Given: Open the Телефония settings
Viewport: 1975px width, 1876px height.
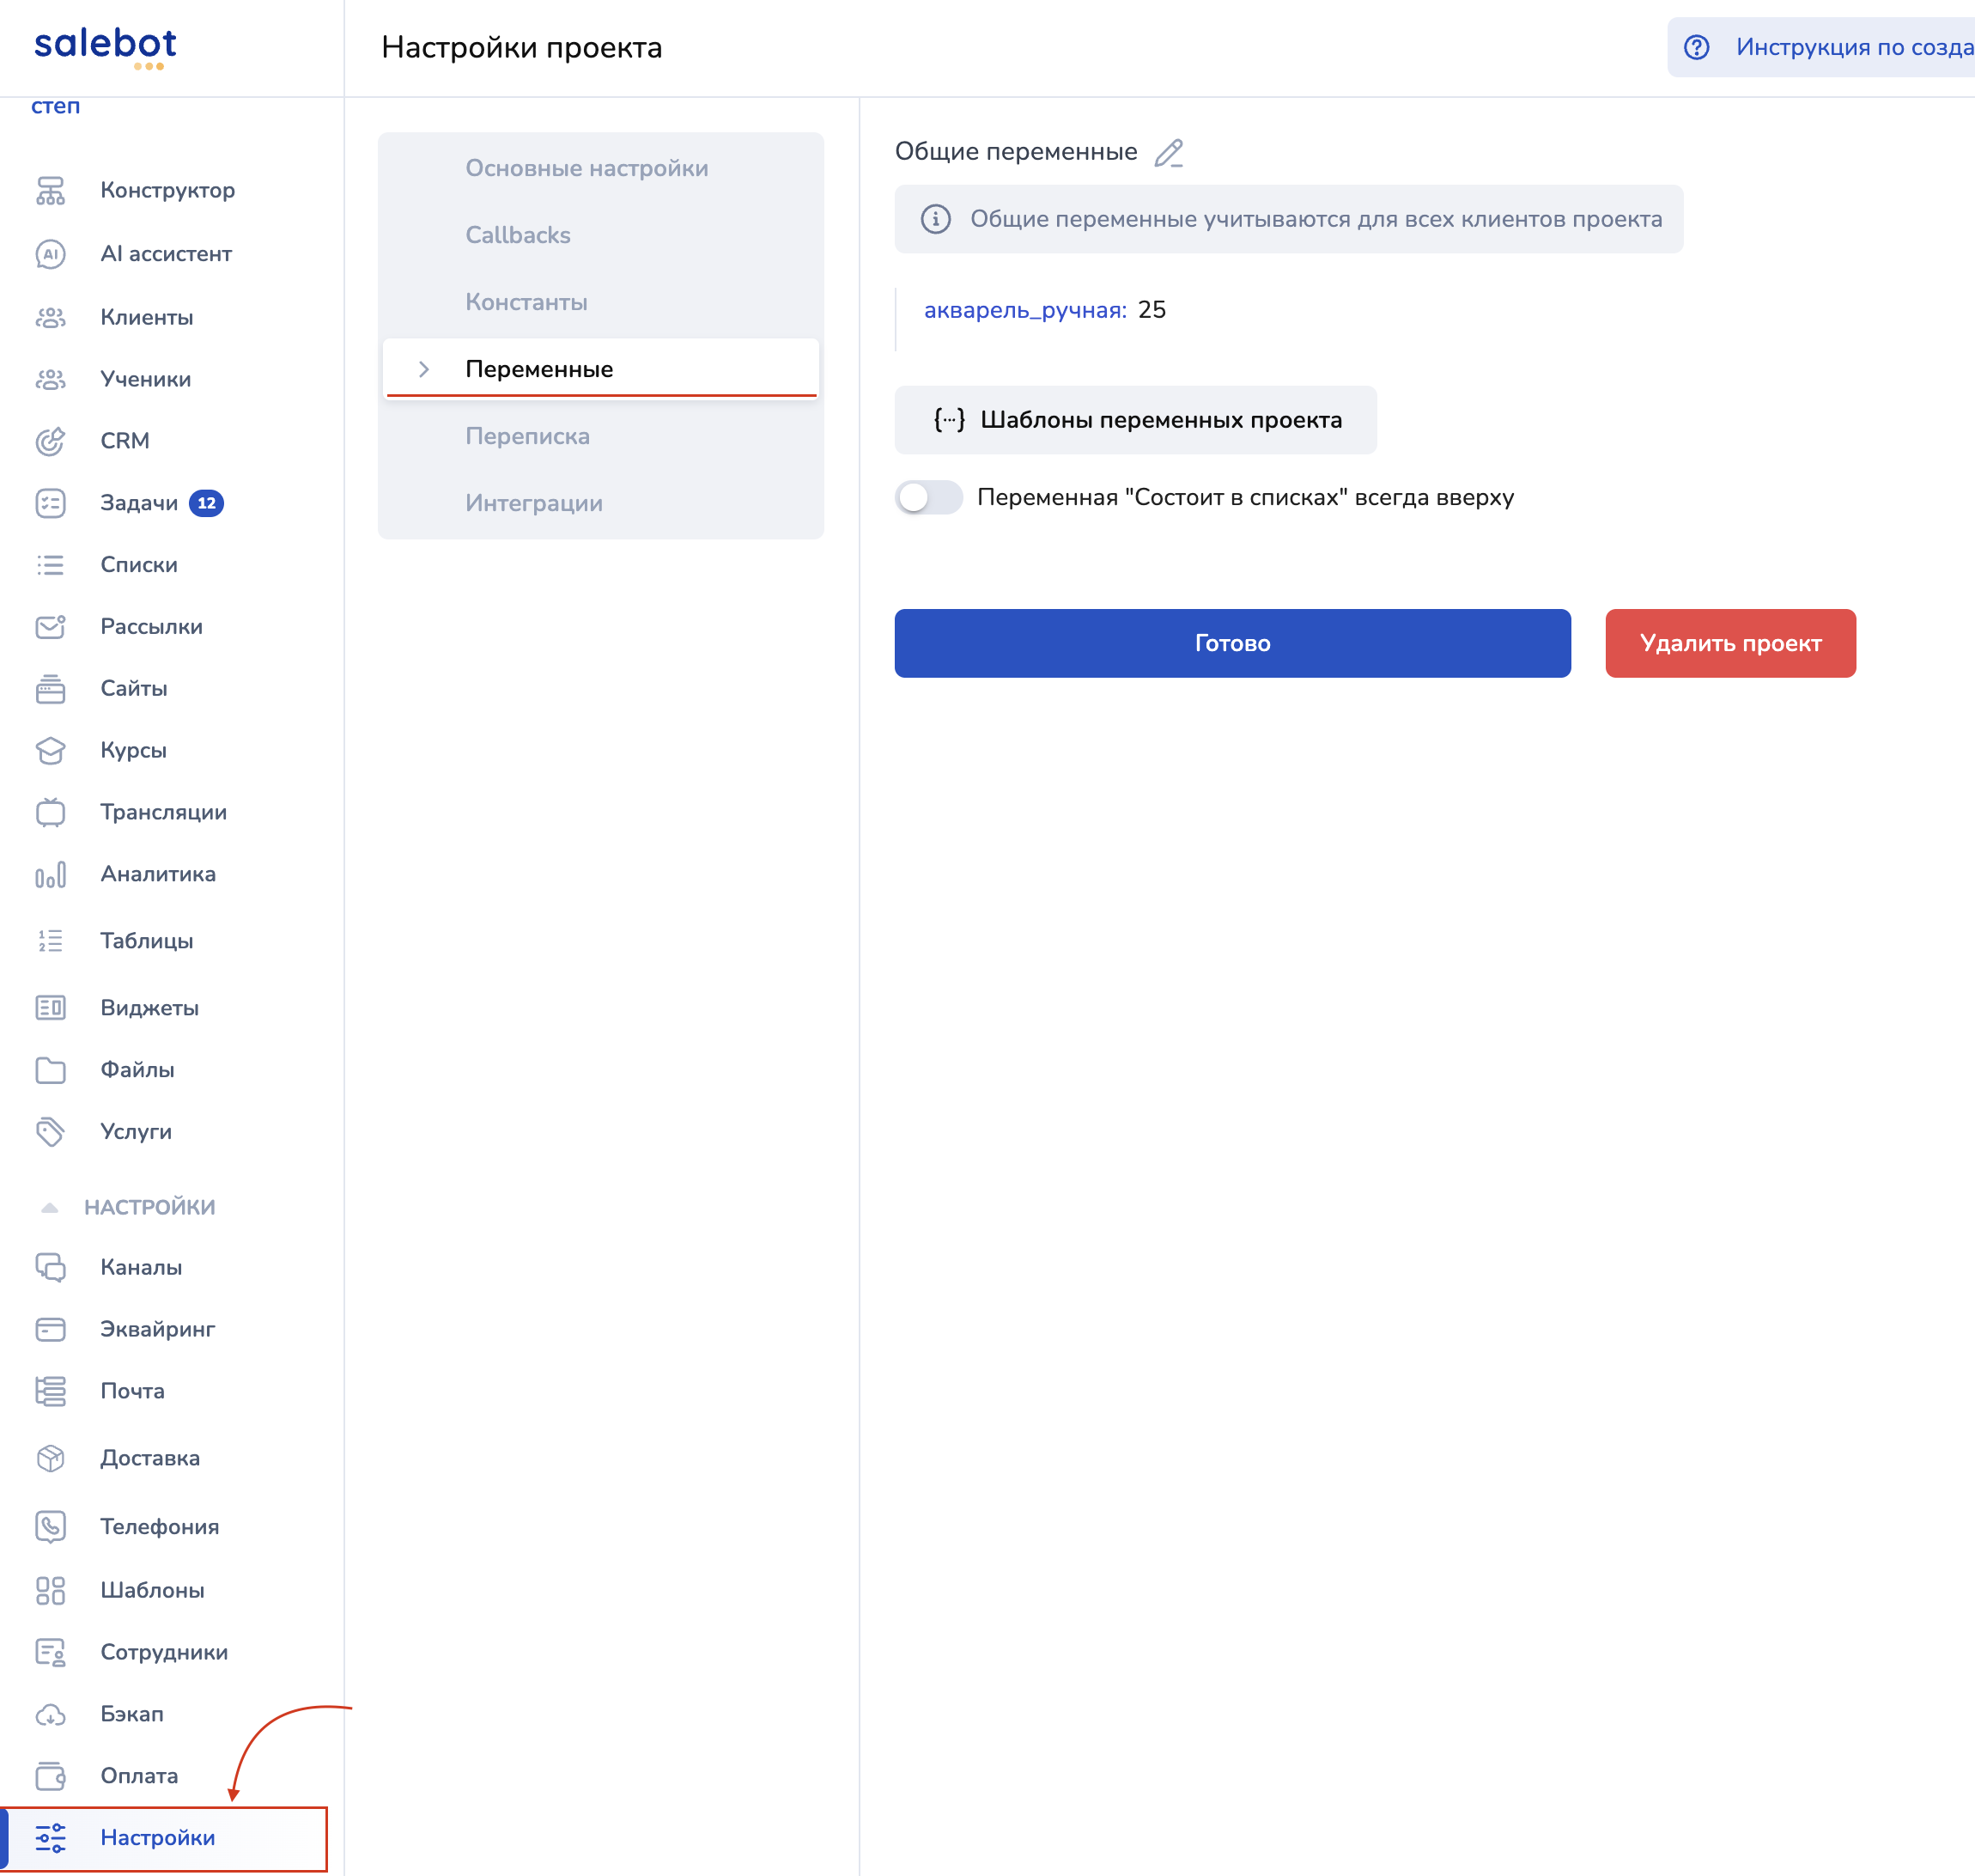Looking at the screenshot, I should click(x=159, y=1527).
